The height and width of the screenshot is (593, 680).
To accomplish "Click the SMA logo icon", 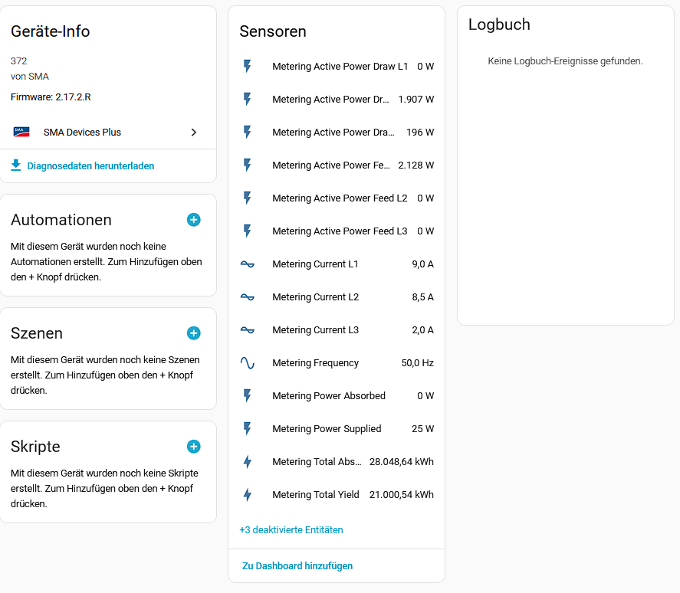I will [x=21, y=132].
